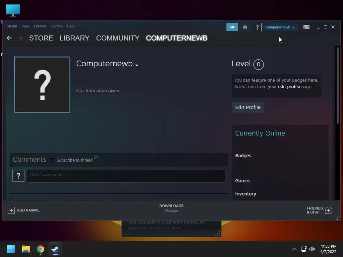The height and width of the screenshot is (257, 343).
Task: Click the Comments heading
Action: [x=29, y=159]
